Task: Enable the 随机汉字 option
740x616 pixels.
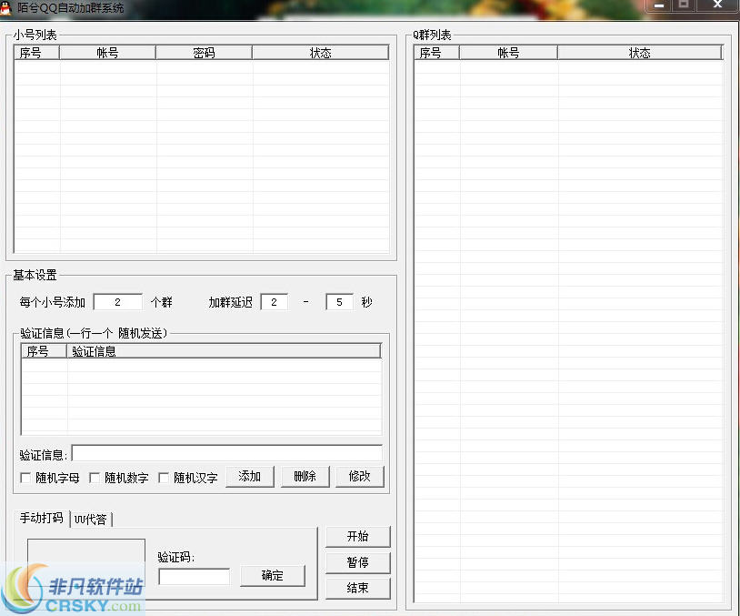Action: [165, 477]
